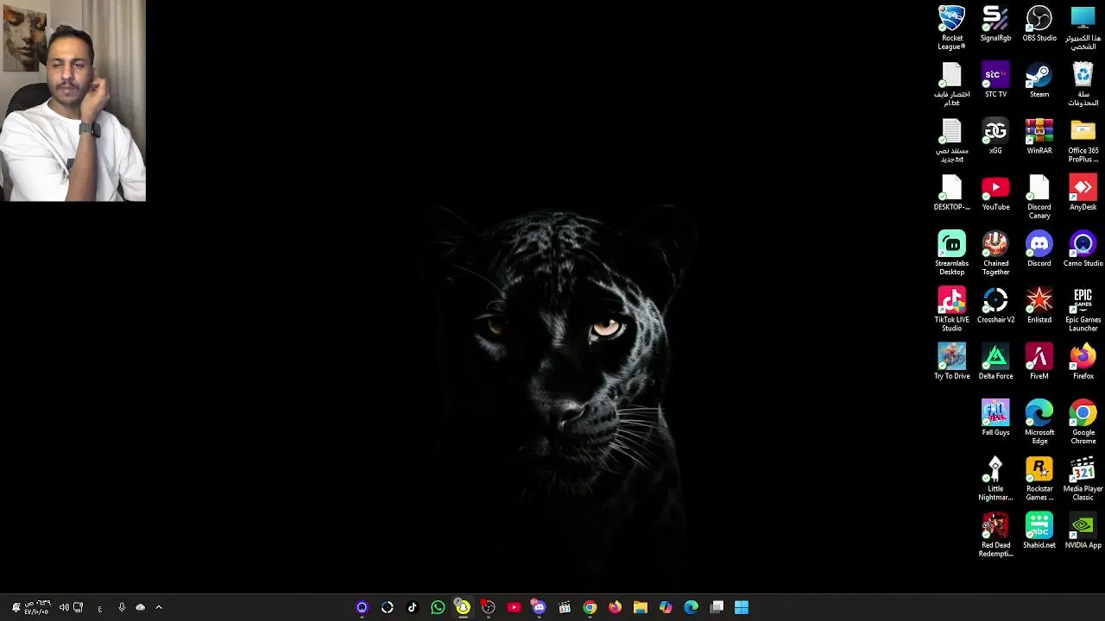Switch to Firefox in the taskbar
1105x621 pixels.
615,607
